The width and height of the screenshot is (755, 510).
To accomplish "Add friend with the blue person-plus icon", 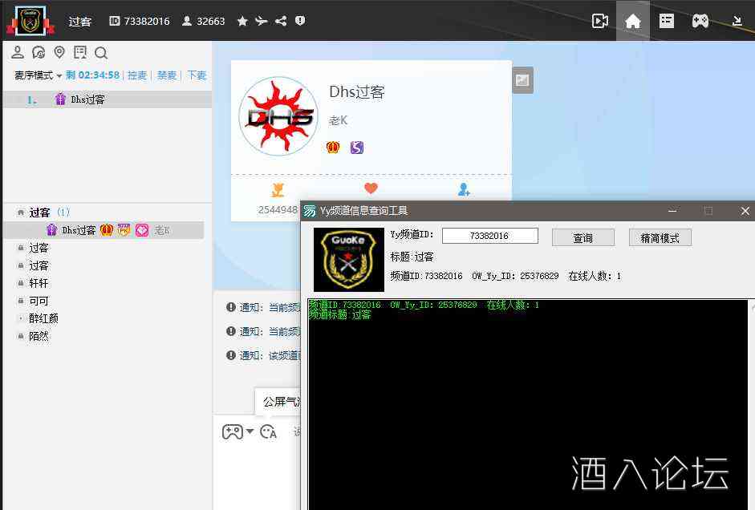I will pos(464,189).
